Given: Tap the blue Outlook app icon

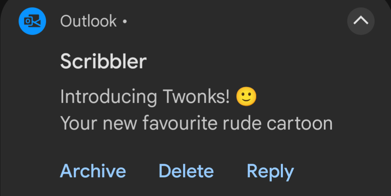Looking at the screenshot, I should click(33, 21).
